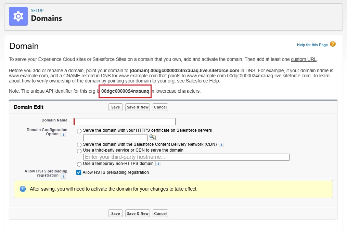Click info icon in yellow activation notice
This screenshot has width=347, height=233.
tap(23, 189)
